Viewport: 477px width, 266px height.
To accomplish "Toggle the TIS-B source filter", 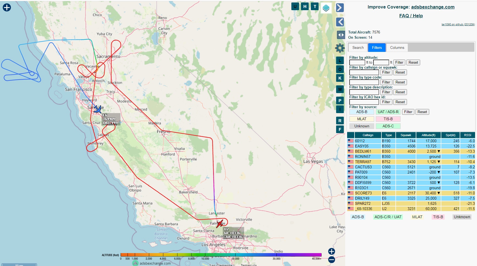I will (388, 119).
